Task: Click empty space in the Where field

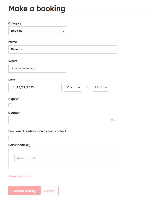Action: pos(51,69)
